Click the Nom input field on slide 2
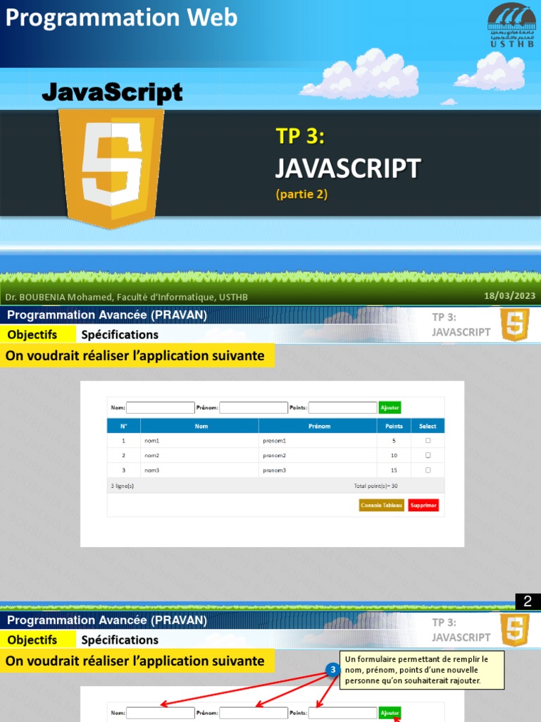Viewport: 541px width, 722px height. coord(160,408)
